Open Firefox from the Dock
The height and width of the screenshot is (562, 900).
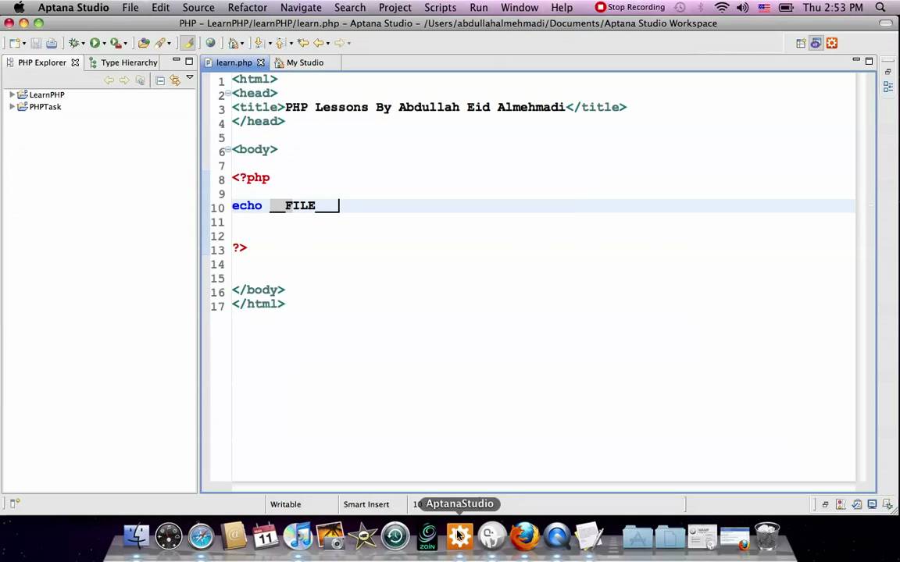525,536
